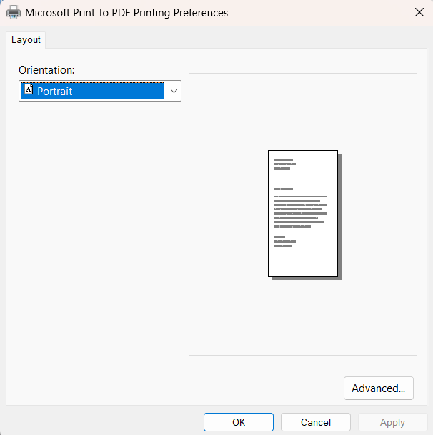Click the portrait page icon in Orientation box
The width and height of the screenshot is (433, 435).
[29, 91]
